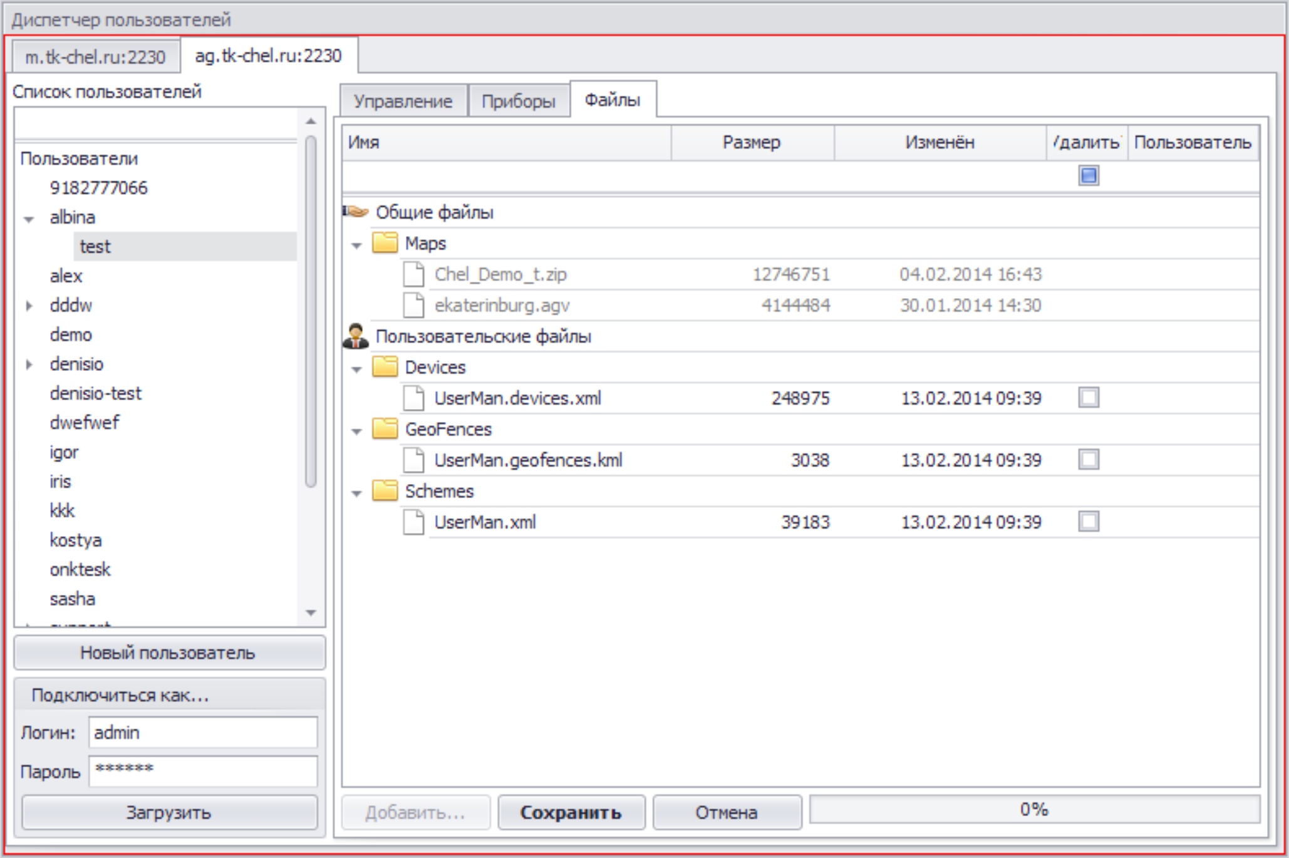Expand the denisio user node
The width and height of the screenshot is (1289, 858).
pos(29,364)
